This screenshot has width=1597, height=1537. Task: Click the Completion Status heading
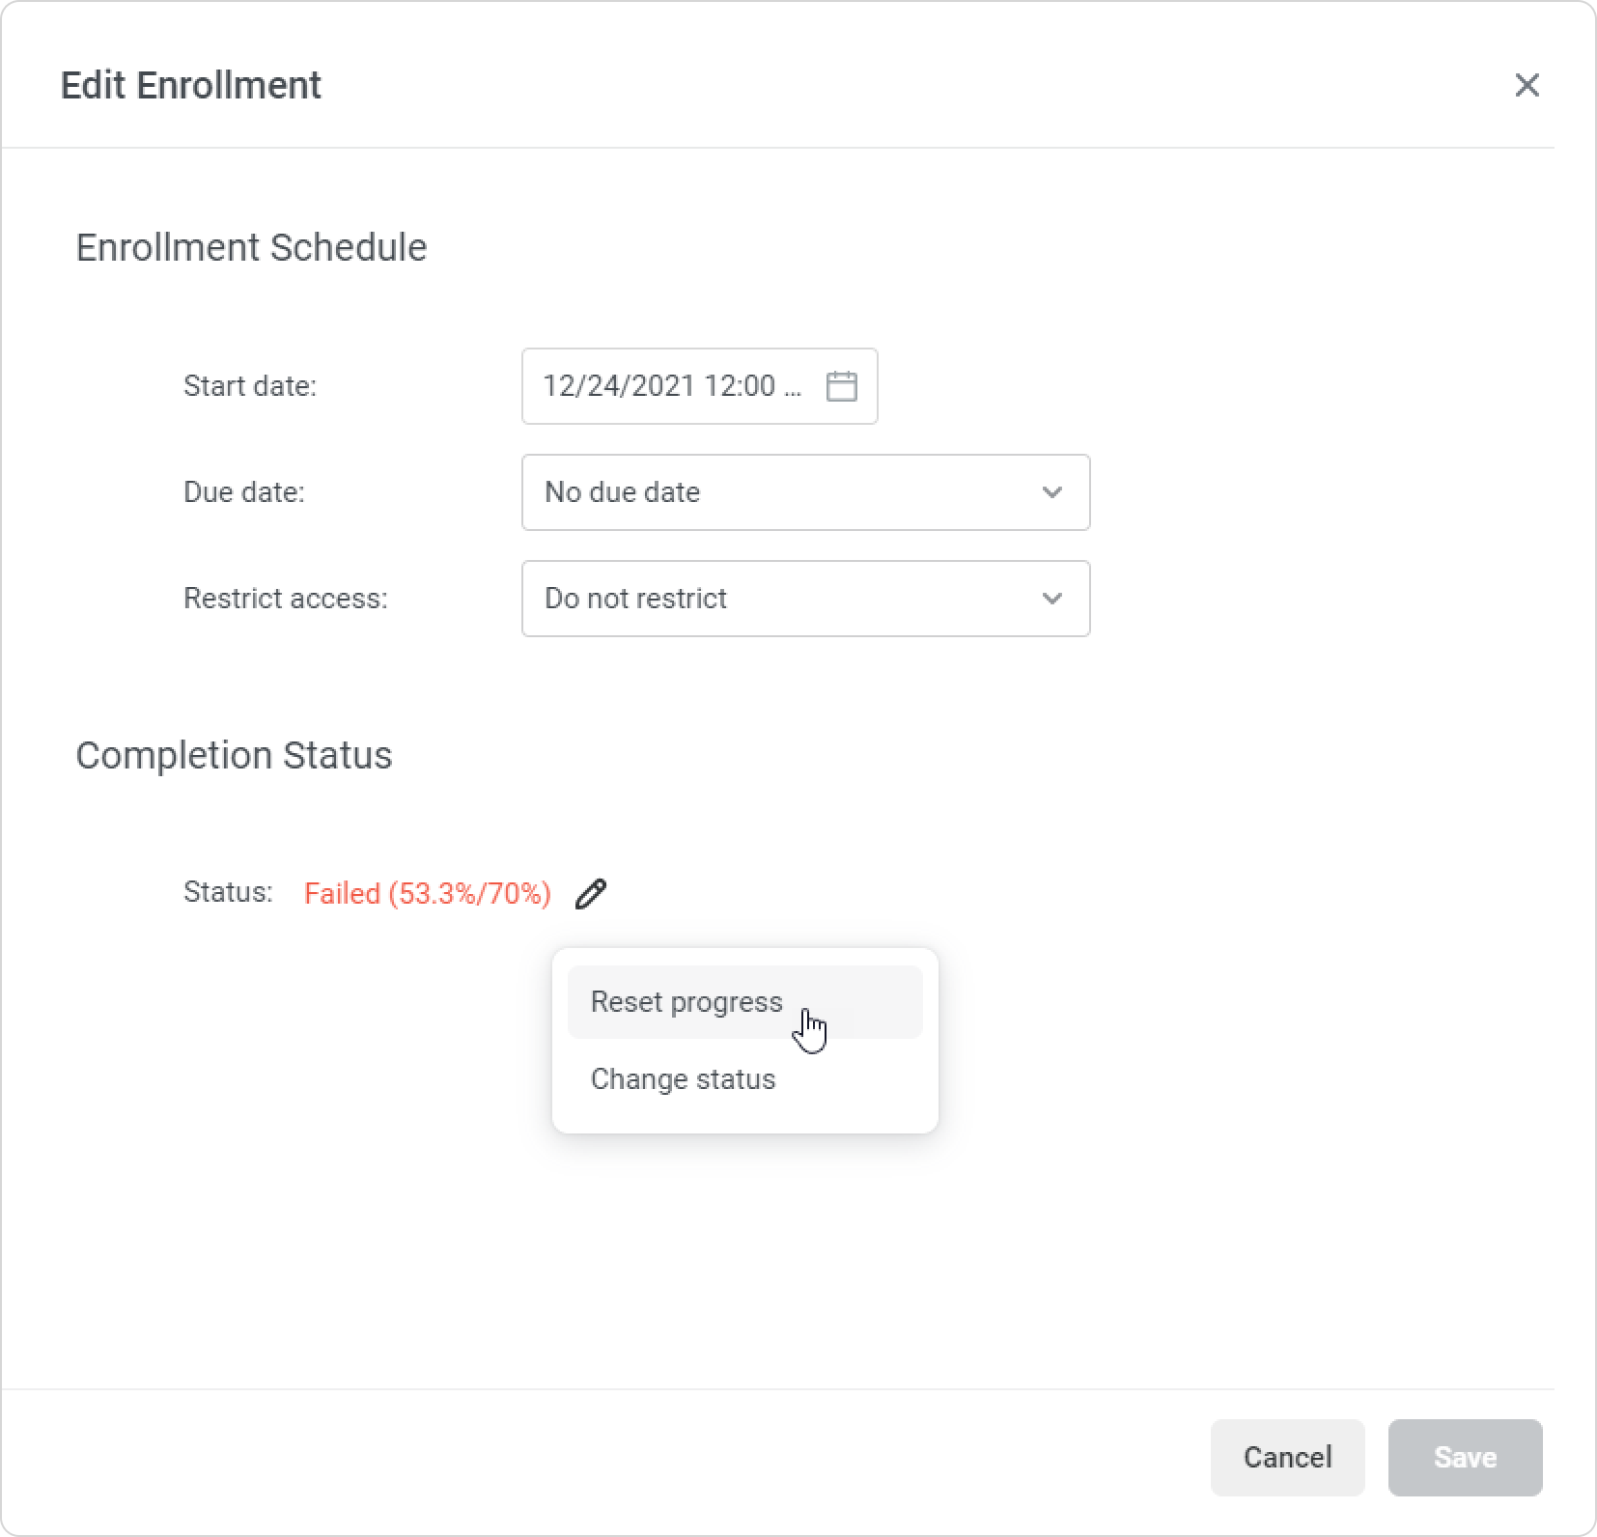[234, 755]
